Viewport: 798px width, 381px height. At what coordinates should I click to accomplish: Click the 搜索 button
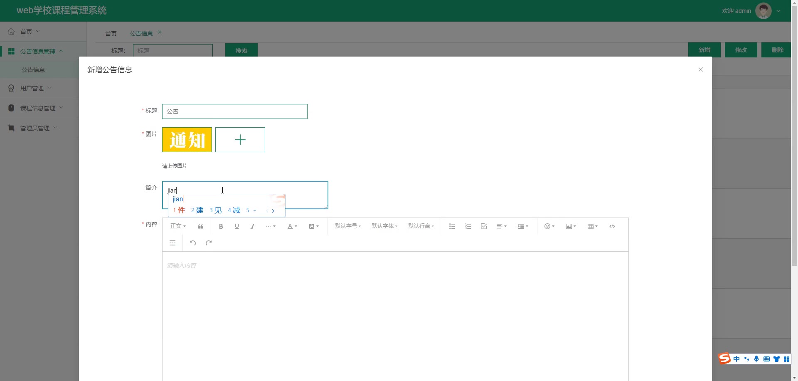coord(241,50)
